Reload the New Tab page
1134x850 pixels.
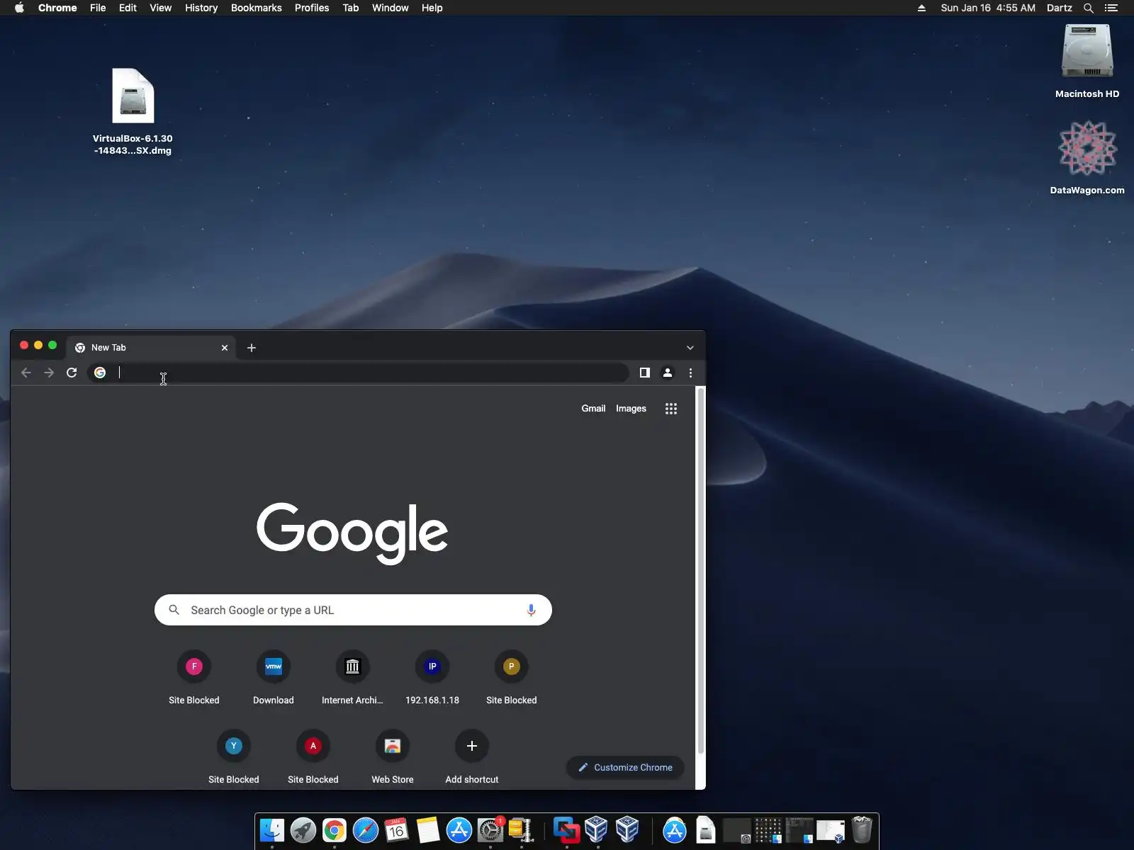point(72,373)
